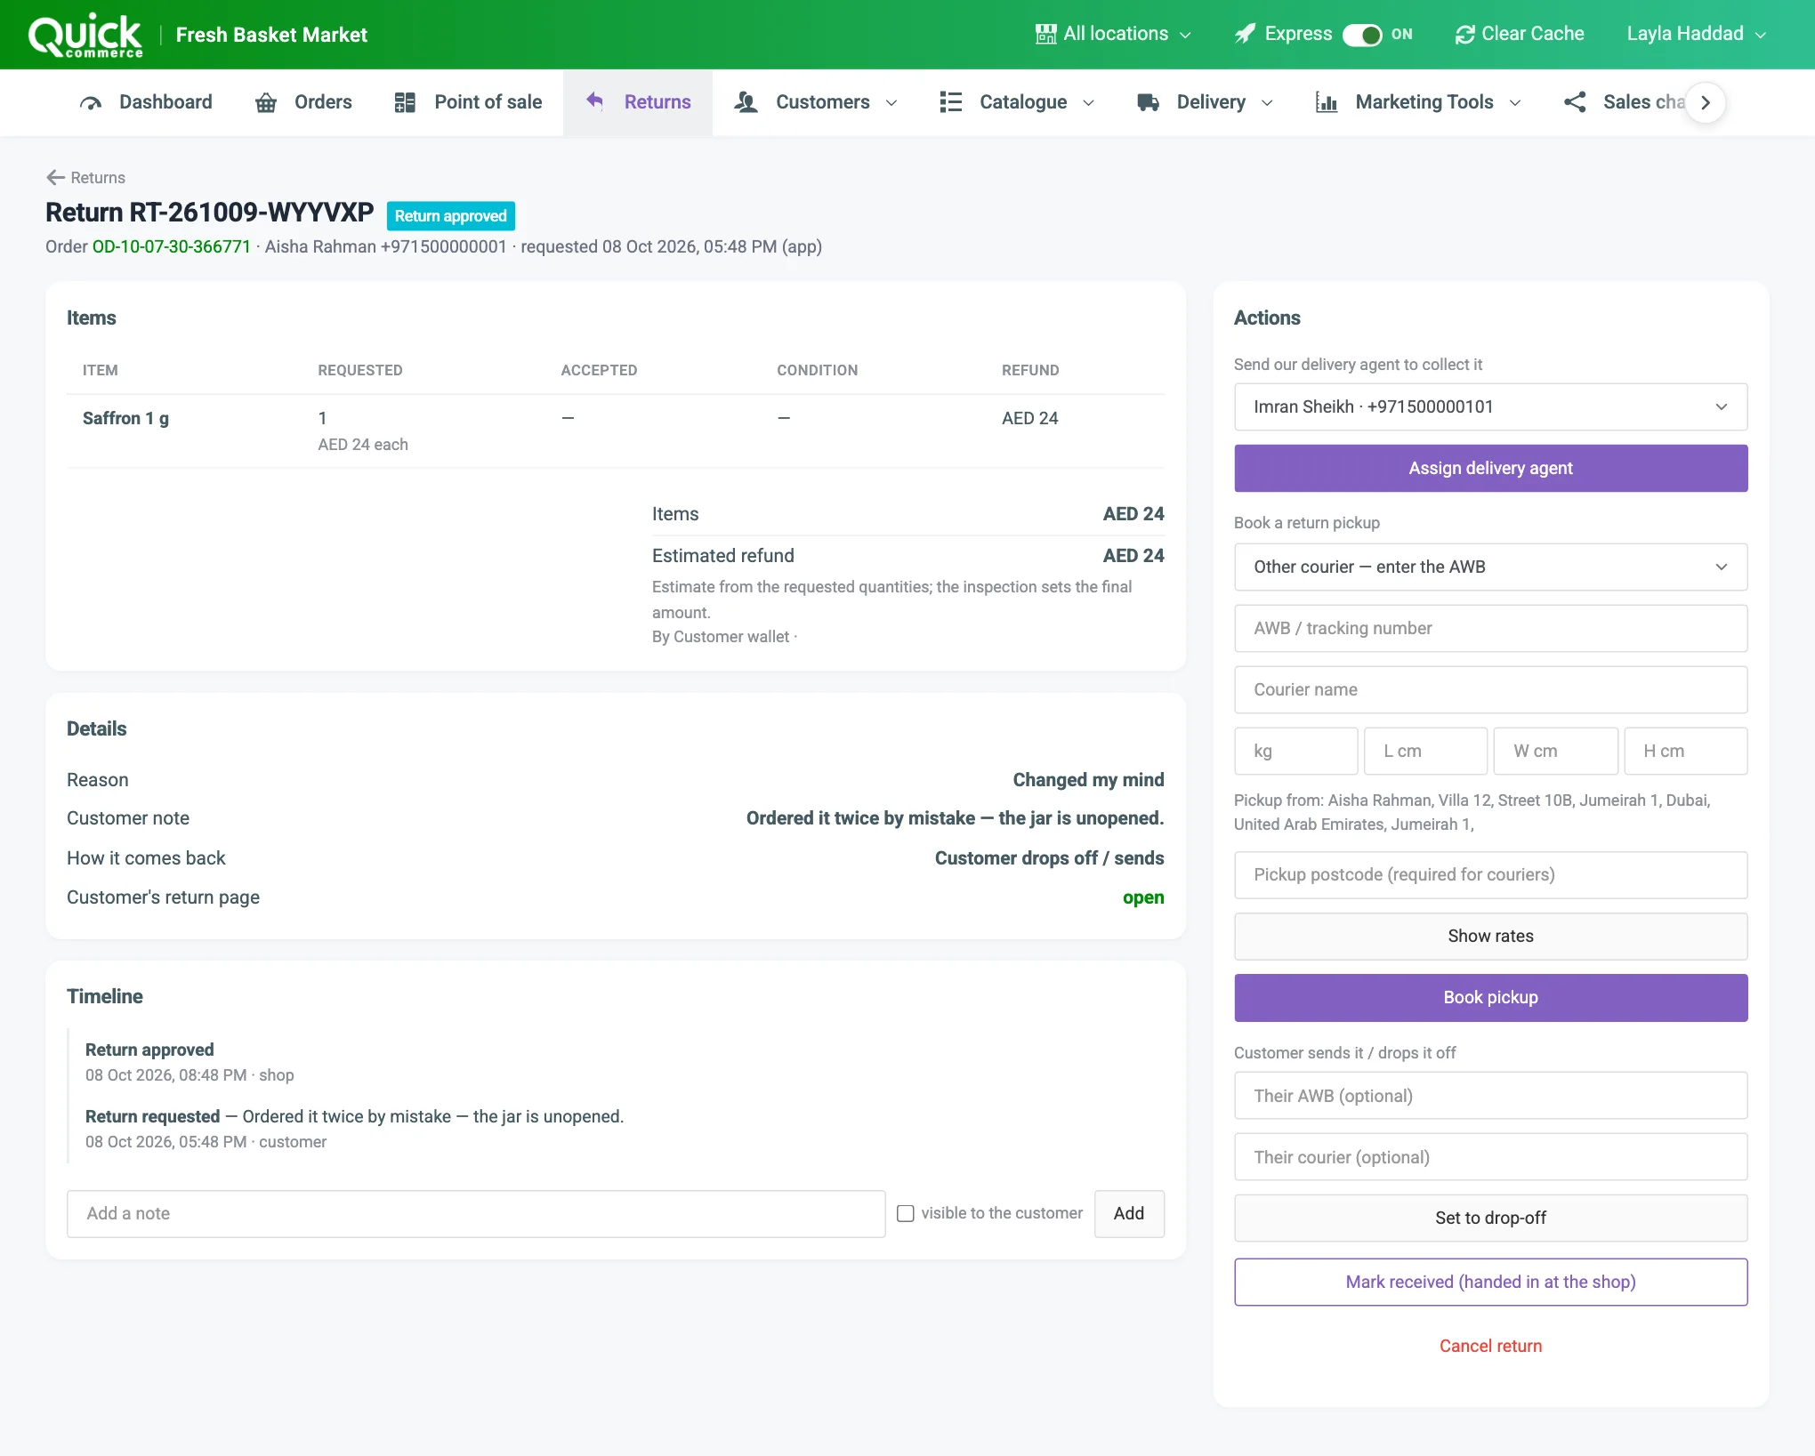Viewport: 1815px width, 1456px height.
Task: Click the Dashboard gauge icon
Action: click(x=91, y=103)
